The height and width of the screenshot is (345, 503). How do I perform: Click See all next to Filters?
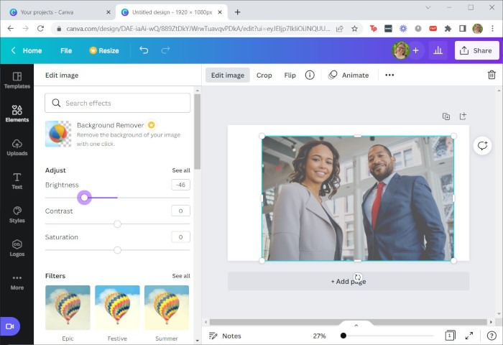(181, 276)
